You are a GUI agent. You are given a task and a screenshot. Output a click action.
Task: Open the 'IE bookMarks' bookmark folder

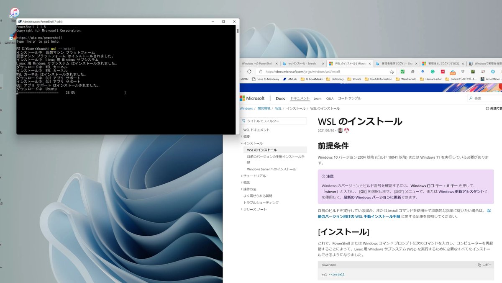(x=311, y=79)
